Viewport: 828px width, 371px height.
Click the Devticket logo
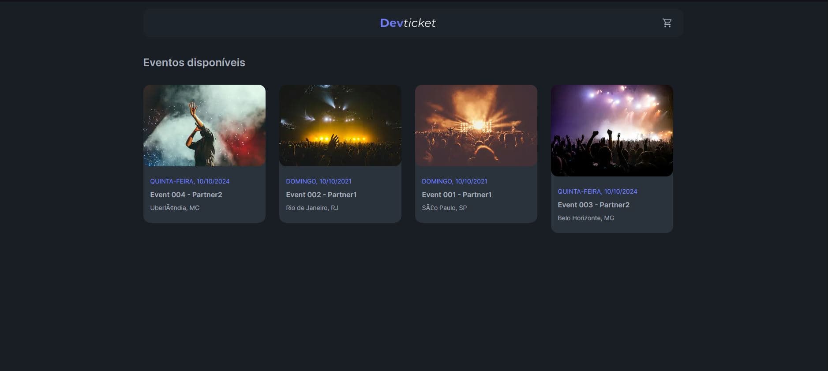tap(408, 23)
